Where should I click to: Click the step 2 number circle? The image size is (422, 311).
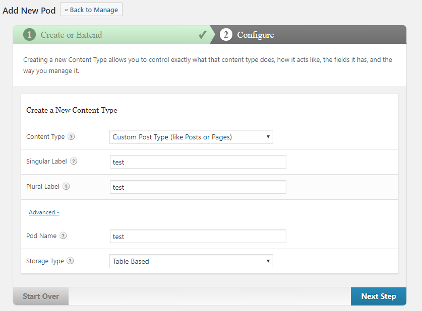[x=226, y=35]
